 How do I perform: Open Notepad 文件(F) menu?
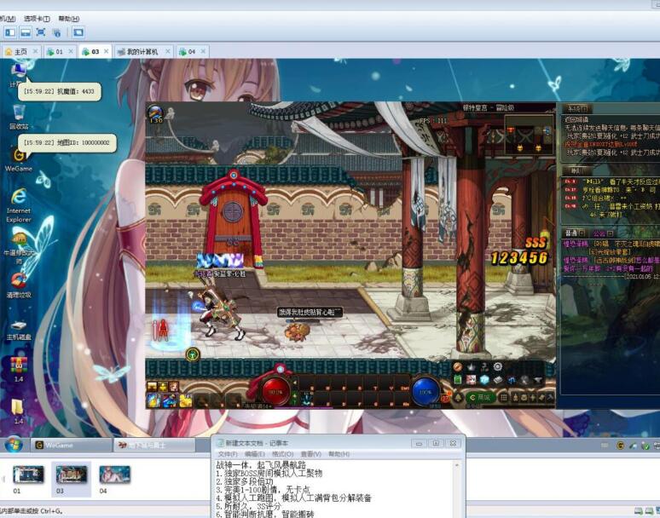pos(228,454)
